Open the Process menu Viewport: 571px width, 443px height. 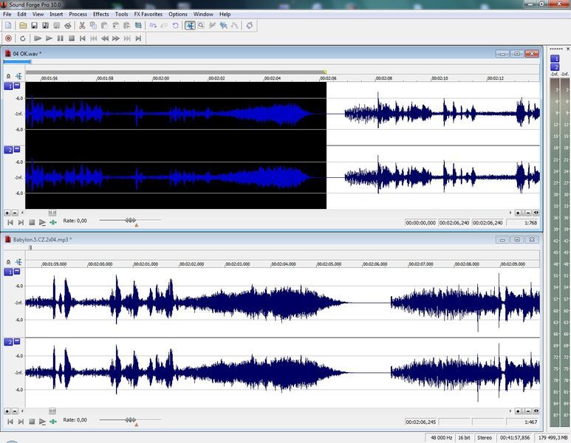tap(78, 14)
